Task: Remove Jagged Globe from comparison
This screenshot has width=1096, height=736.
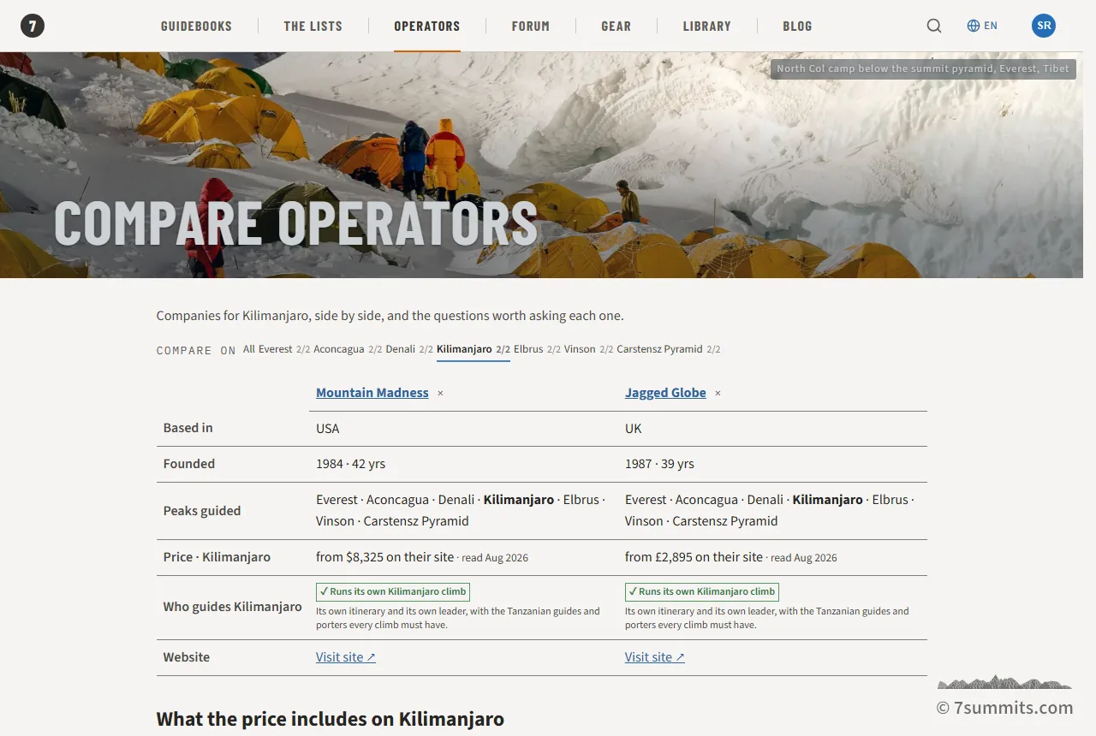Action: 718,394
